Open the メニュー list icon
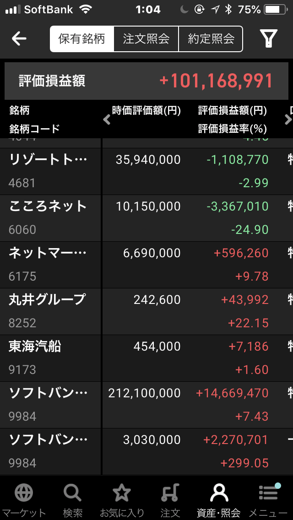Image resolution: width=293 pixels, height=520 pixels. [268, 493]
